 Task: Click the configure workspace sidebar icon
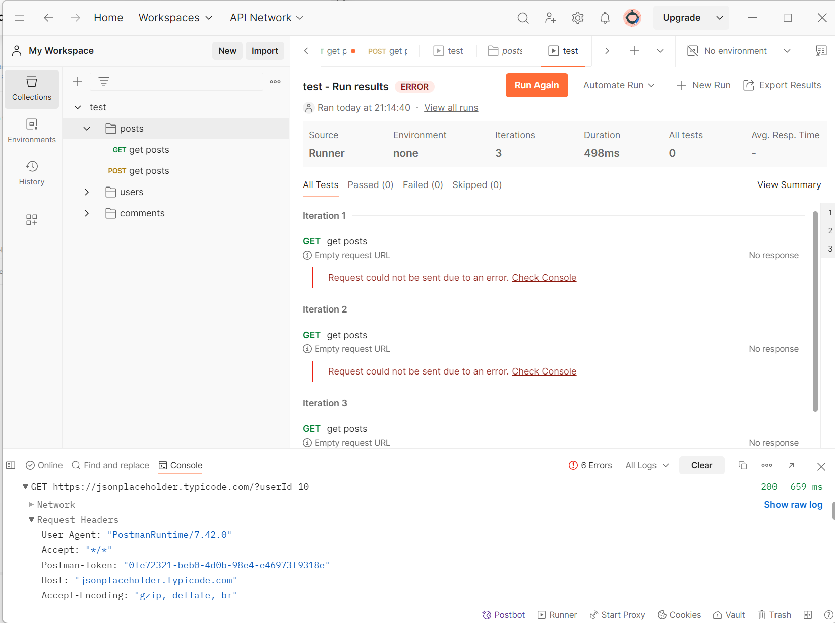click(x=32, y=220)
